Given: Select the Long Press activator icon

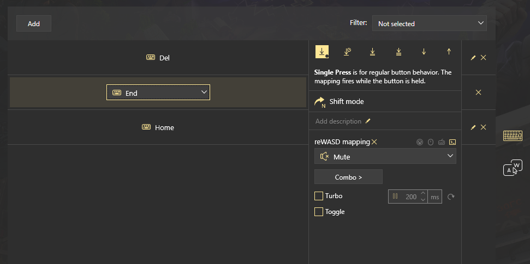Looking at the screenshot, I should [347, 52].
